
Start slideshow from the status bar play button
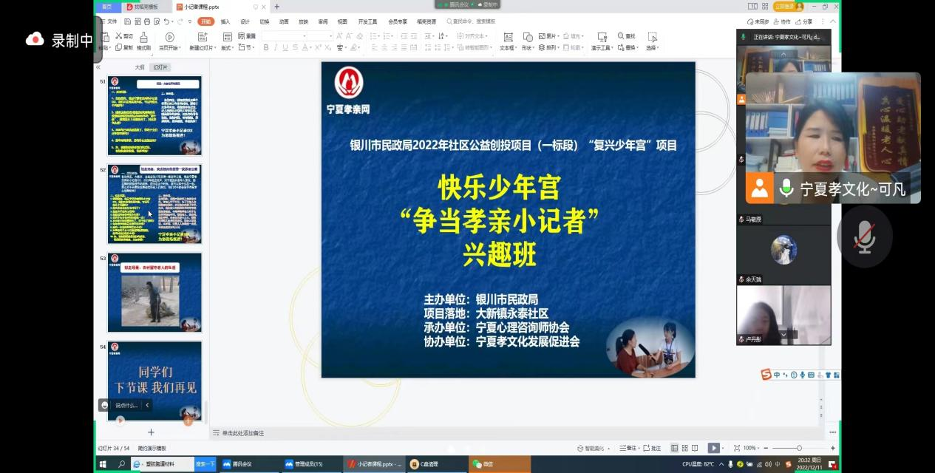click(x=713, y=448)
